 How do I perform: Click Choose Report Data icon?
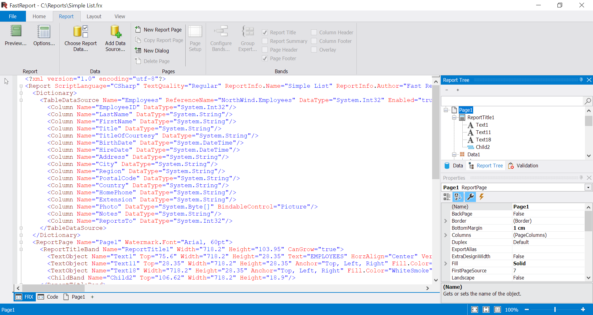81,32
